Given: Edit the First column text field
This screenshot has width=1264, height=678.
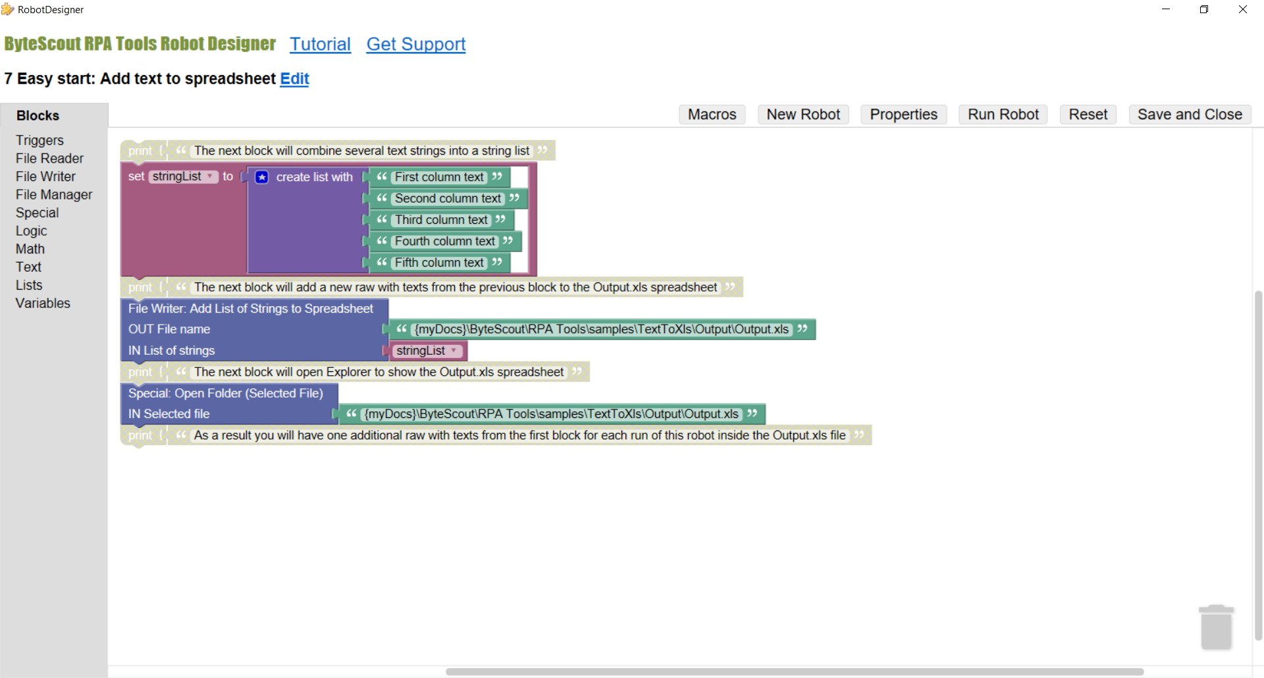Looking at the screenshot, I should pos(438,176).
